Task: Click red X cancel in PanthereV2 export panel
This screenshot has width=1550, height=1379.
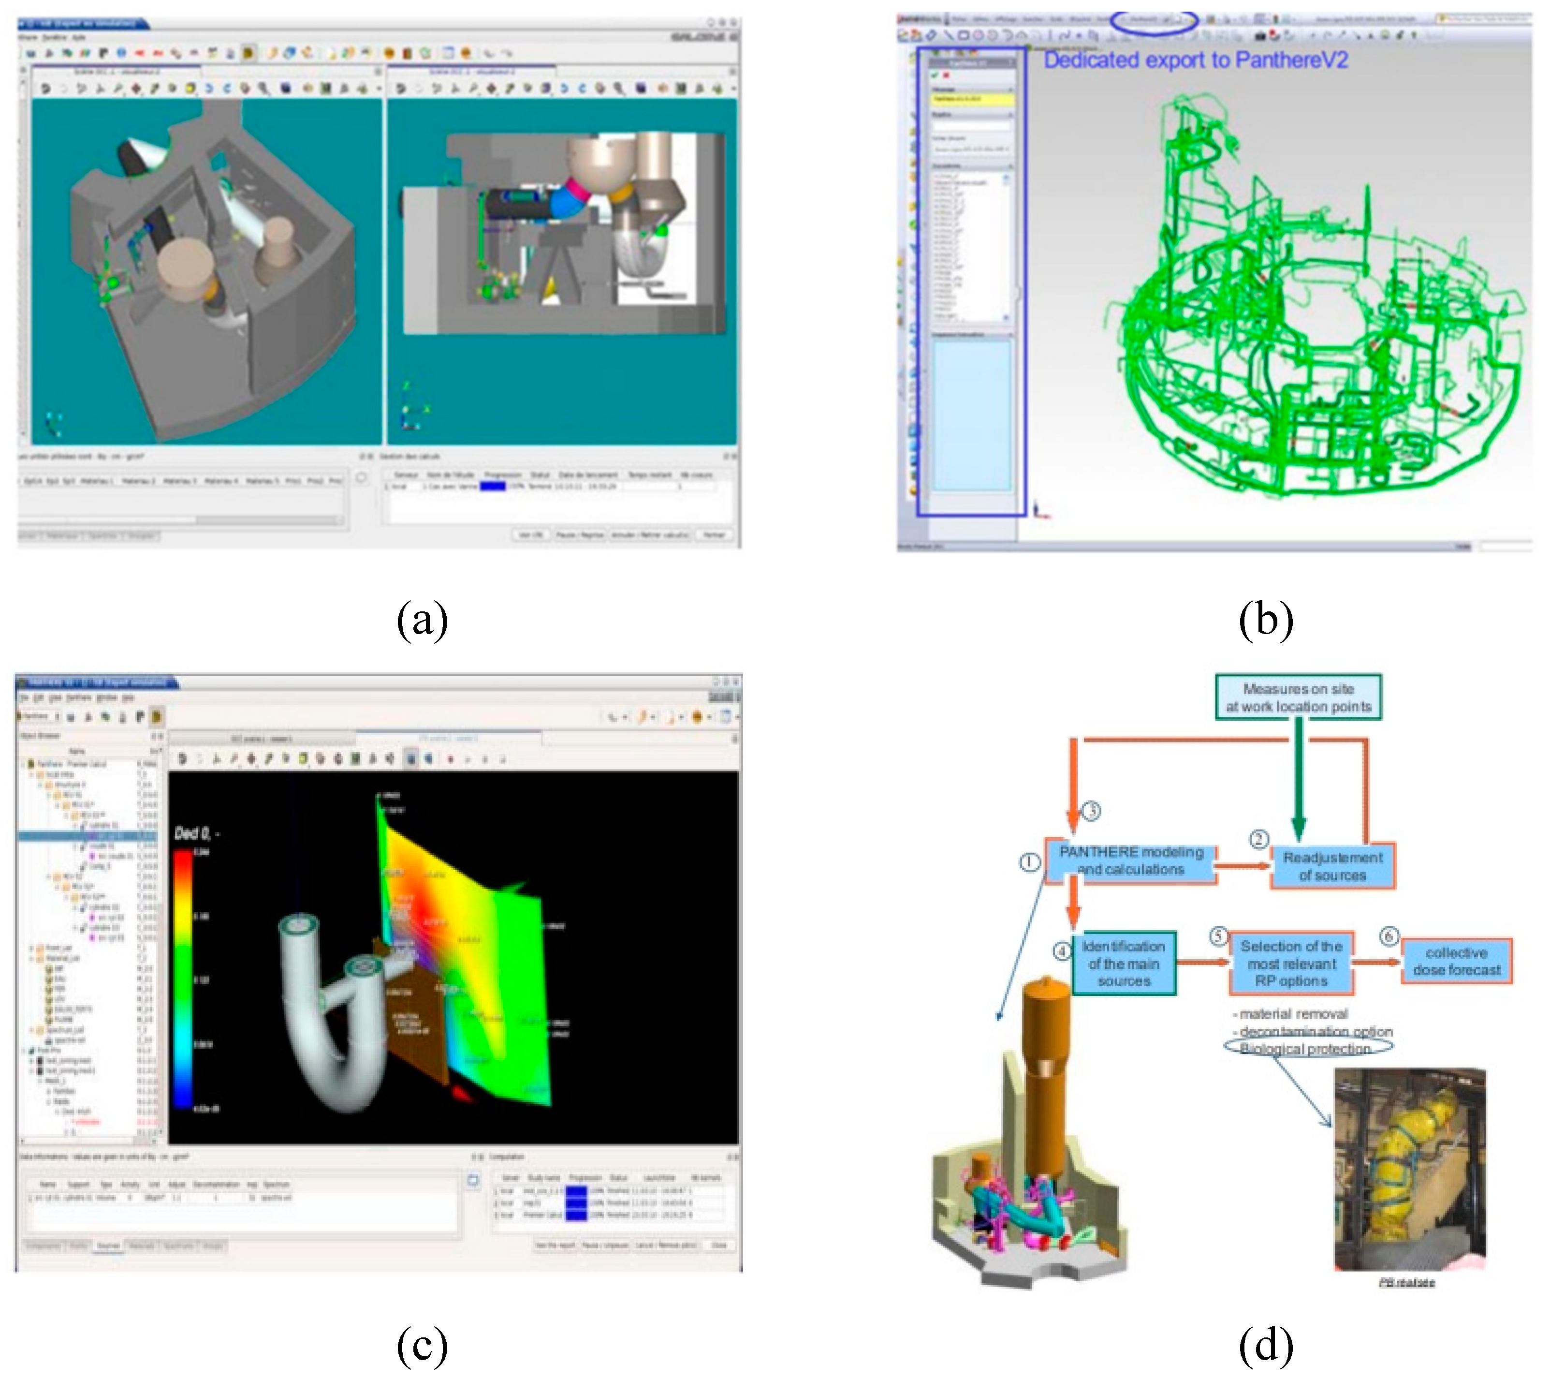Action: [x=946, y=75]
